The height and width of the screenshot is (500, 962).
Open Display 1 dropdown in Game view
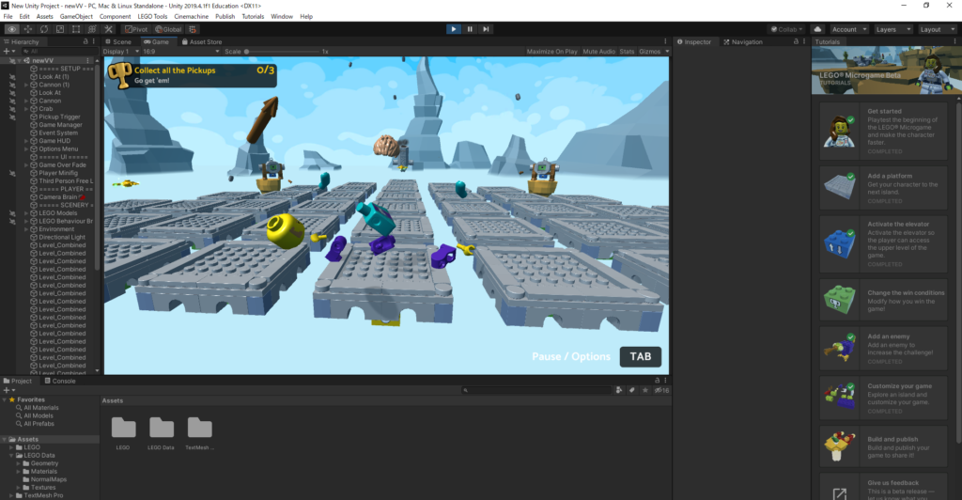[x=121, y=52]
